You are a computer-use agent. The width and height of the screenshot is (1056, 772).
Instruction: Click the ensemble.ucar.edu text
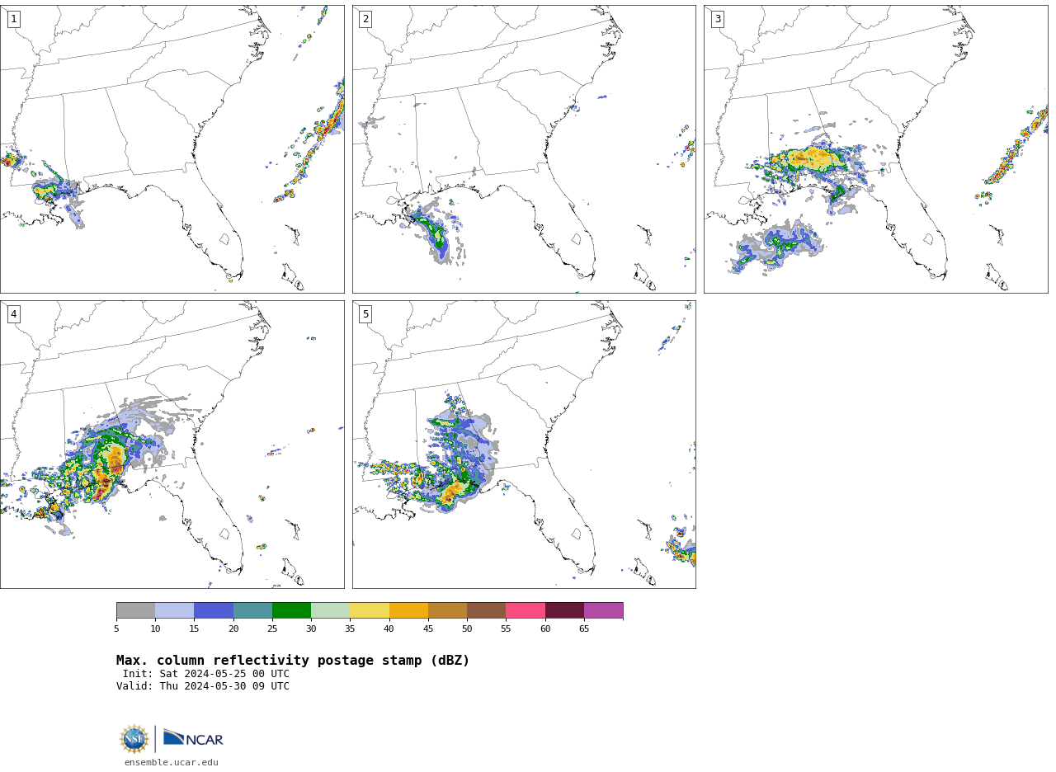(x=172, y=763)
